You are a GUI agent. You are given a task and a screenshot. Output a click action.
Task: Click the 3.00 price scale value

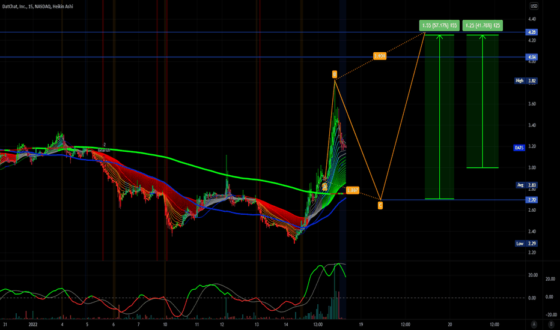pos(532,167)
